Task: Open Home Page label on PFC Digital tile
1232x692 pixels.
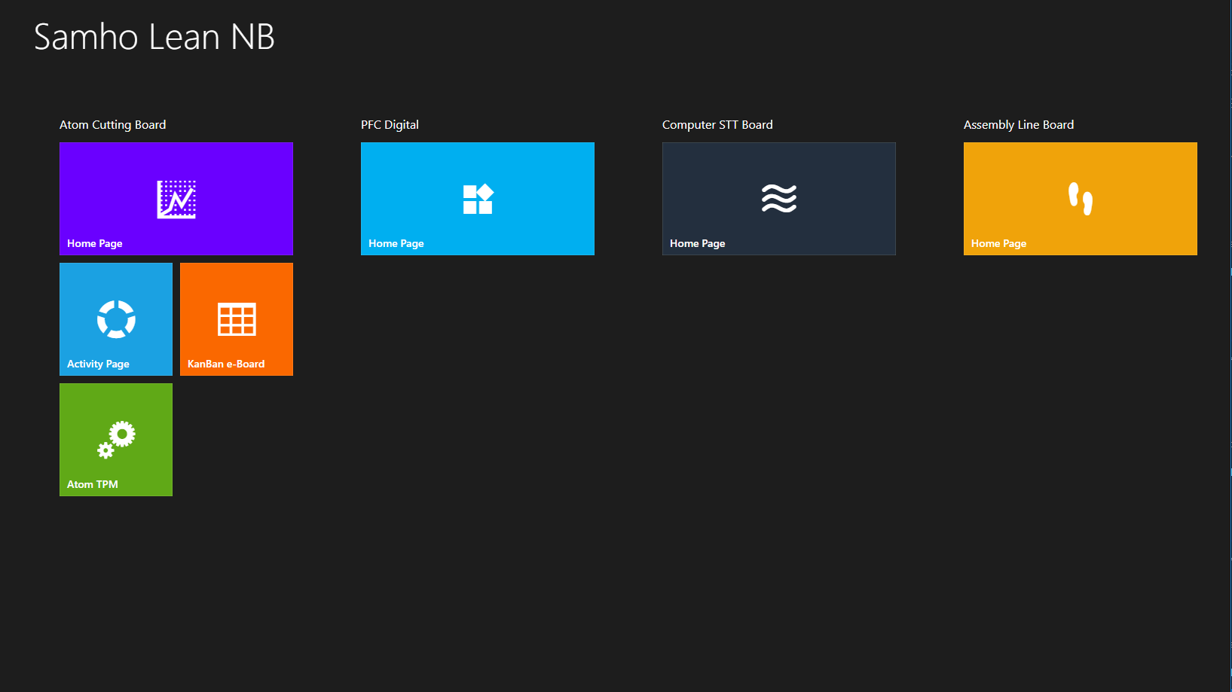Action: pos(396,243)
